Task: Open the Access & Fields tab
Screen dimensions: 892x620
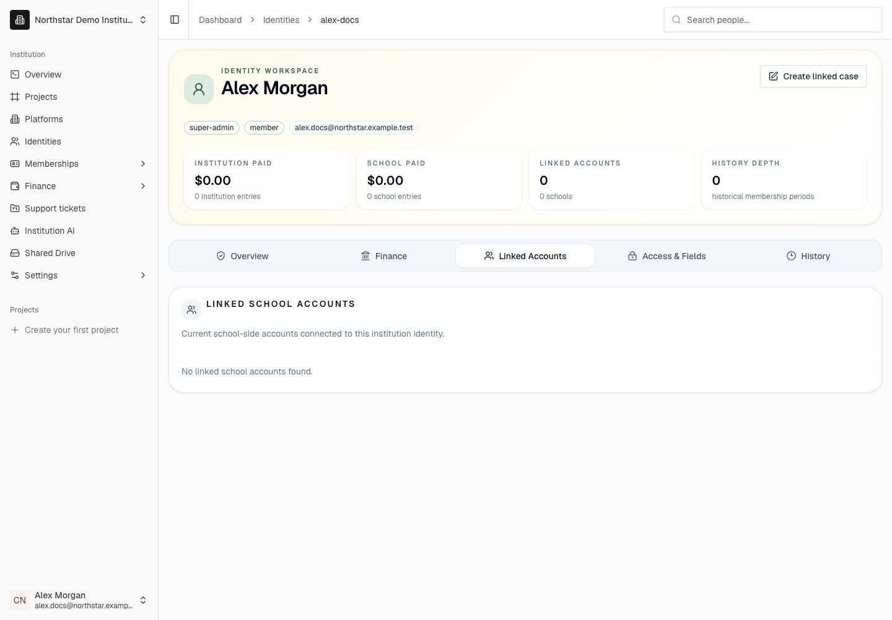Action: [667, 256]
